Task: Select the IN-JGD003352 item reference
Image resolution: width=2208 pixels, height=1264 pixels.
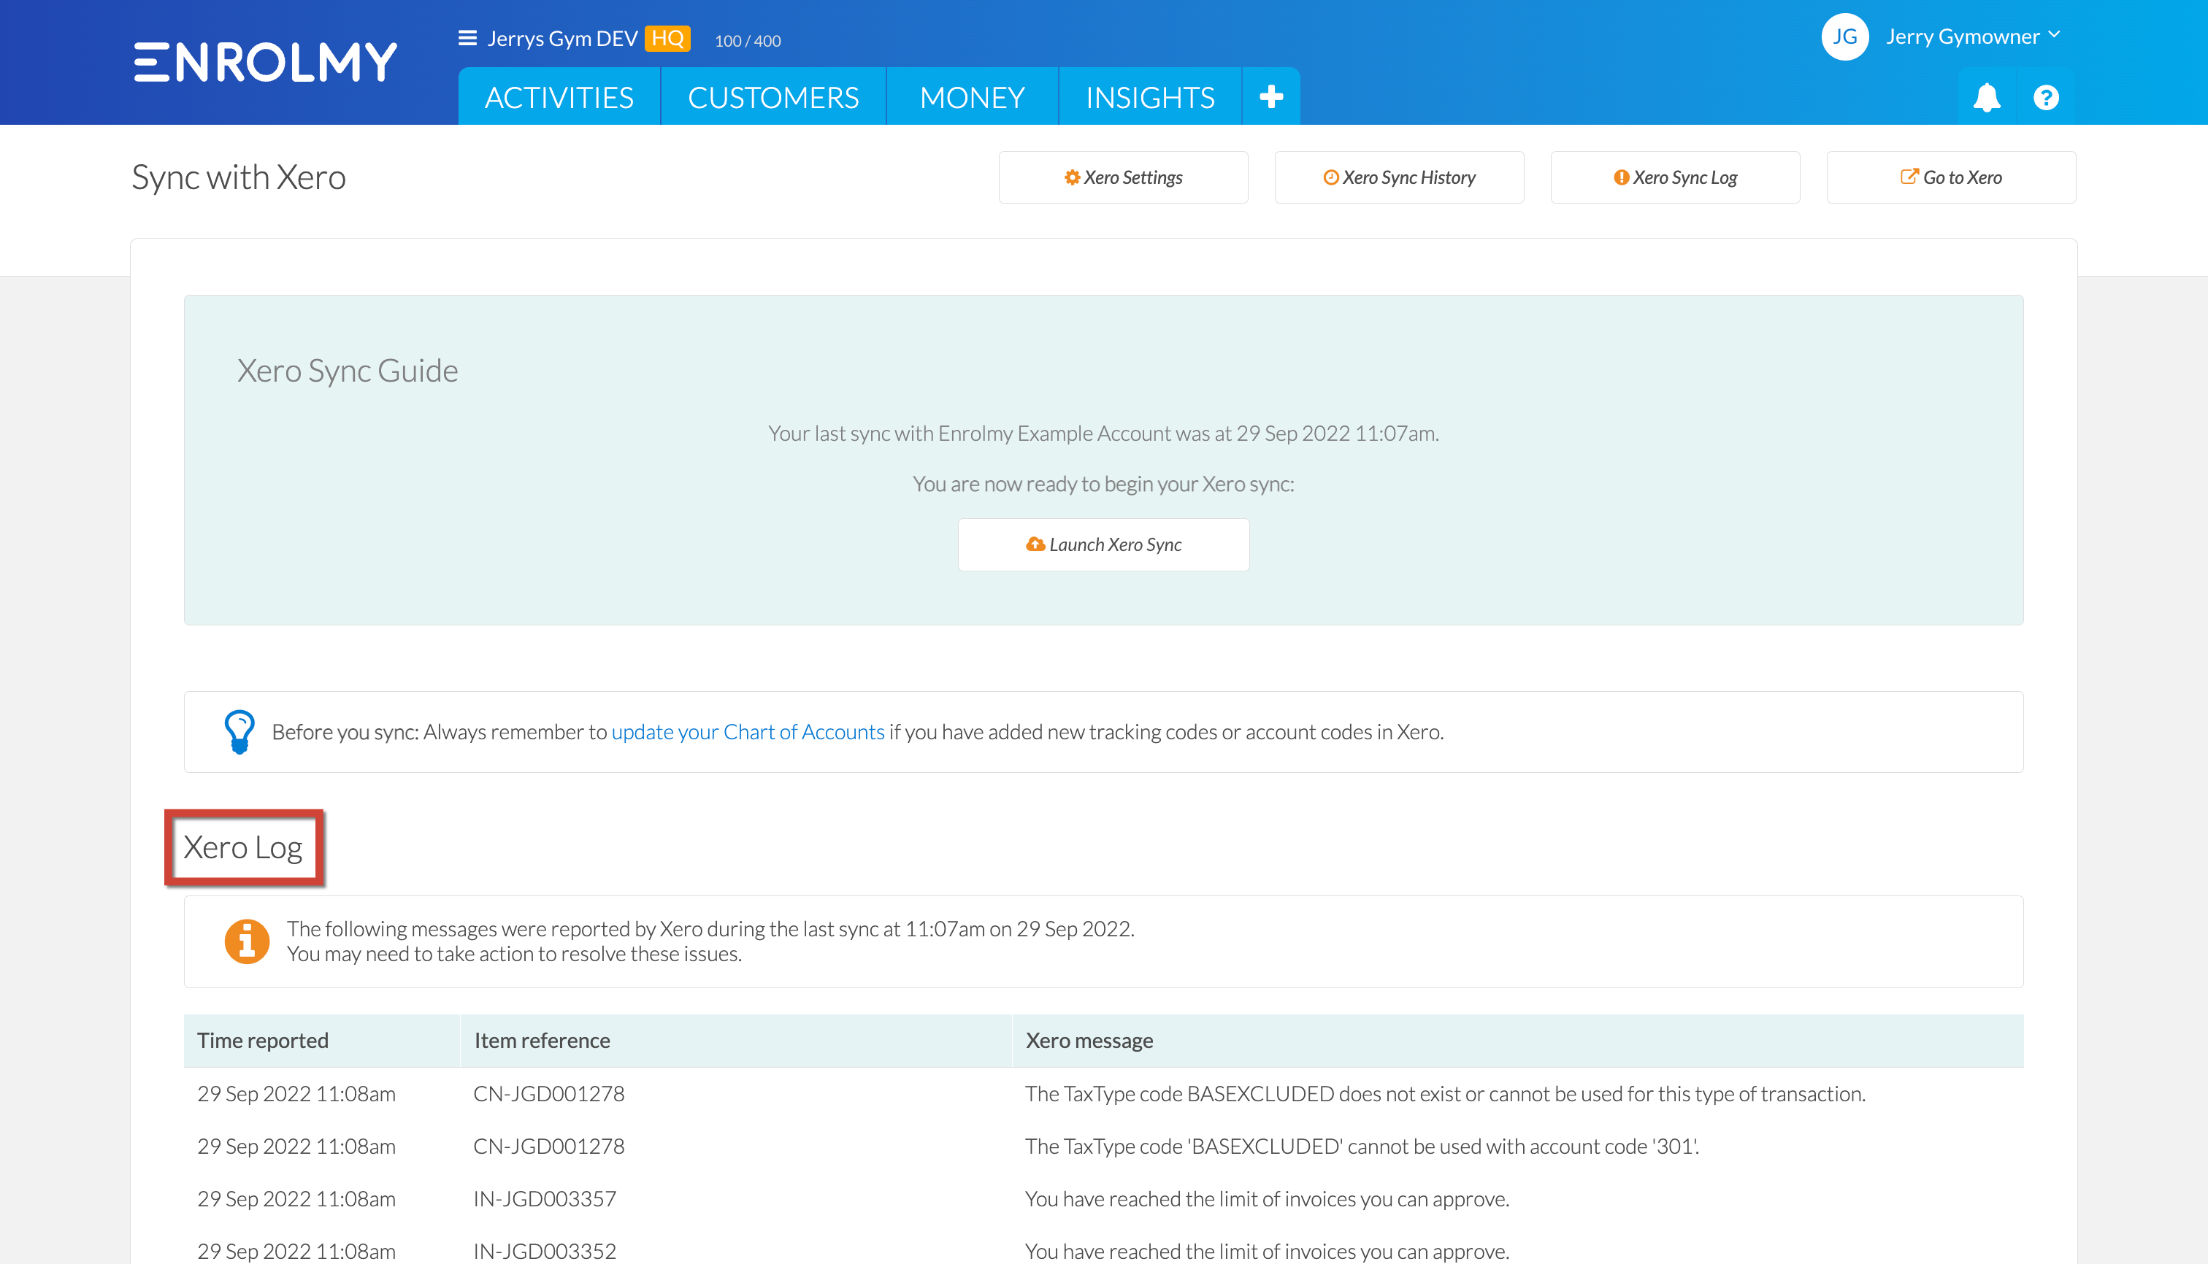Action: [545, 1251]
